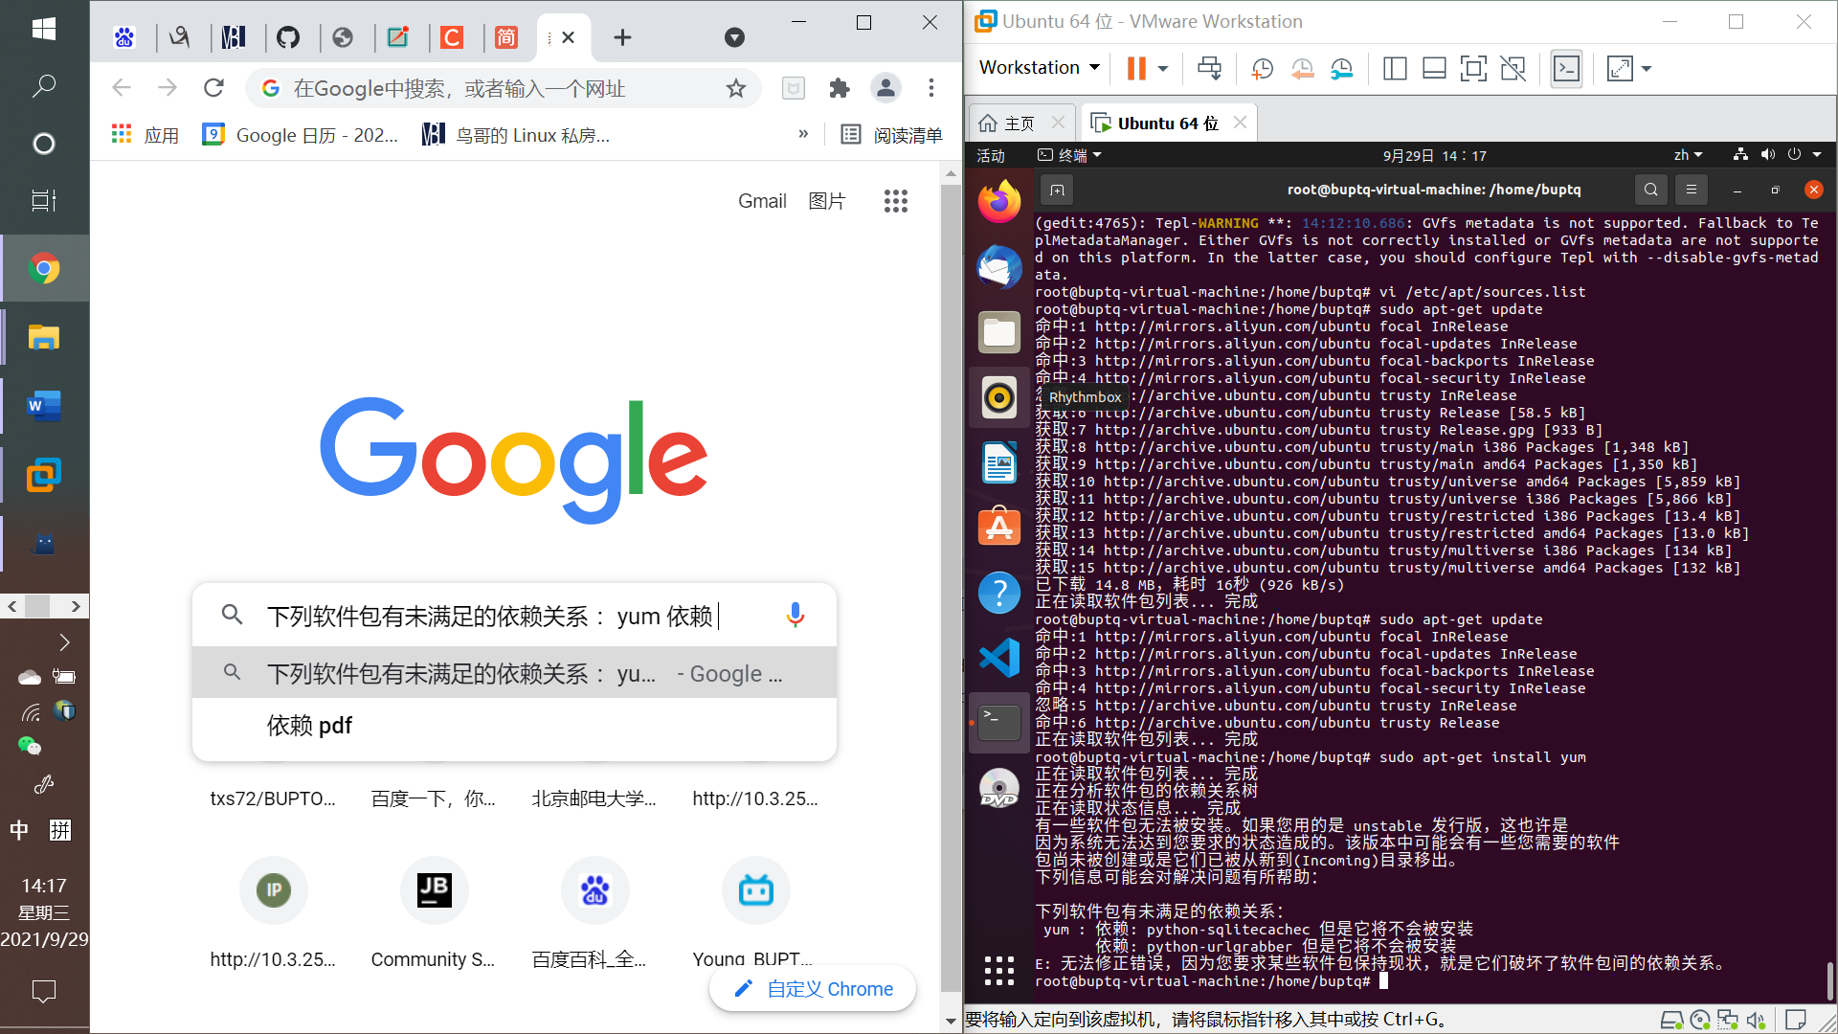Open a new Chrome tab

pyautogui.click(x=622, y=37)
